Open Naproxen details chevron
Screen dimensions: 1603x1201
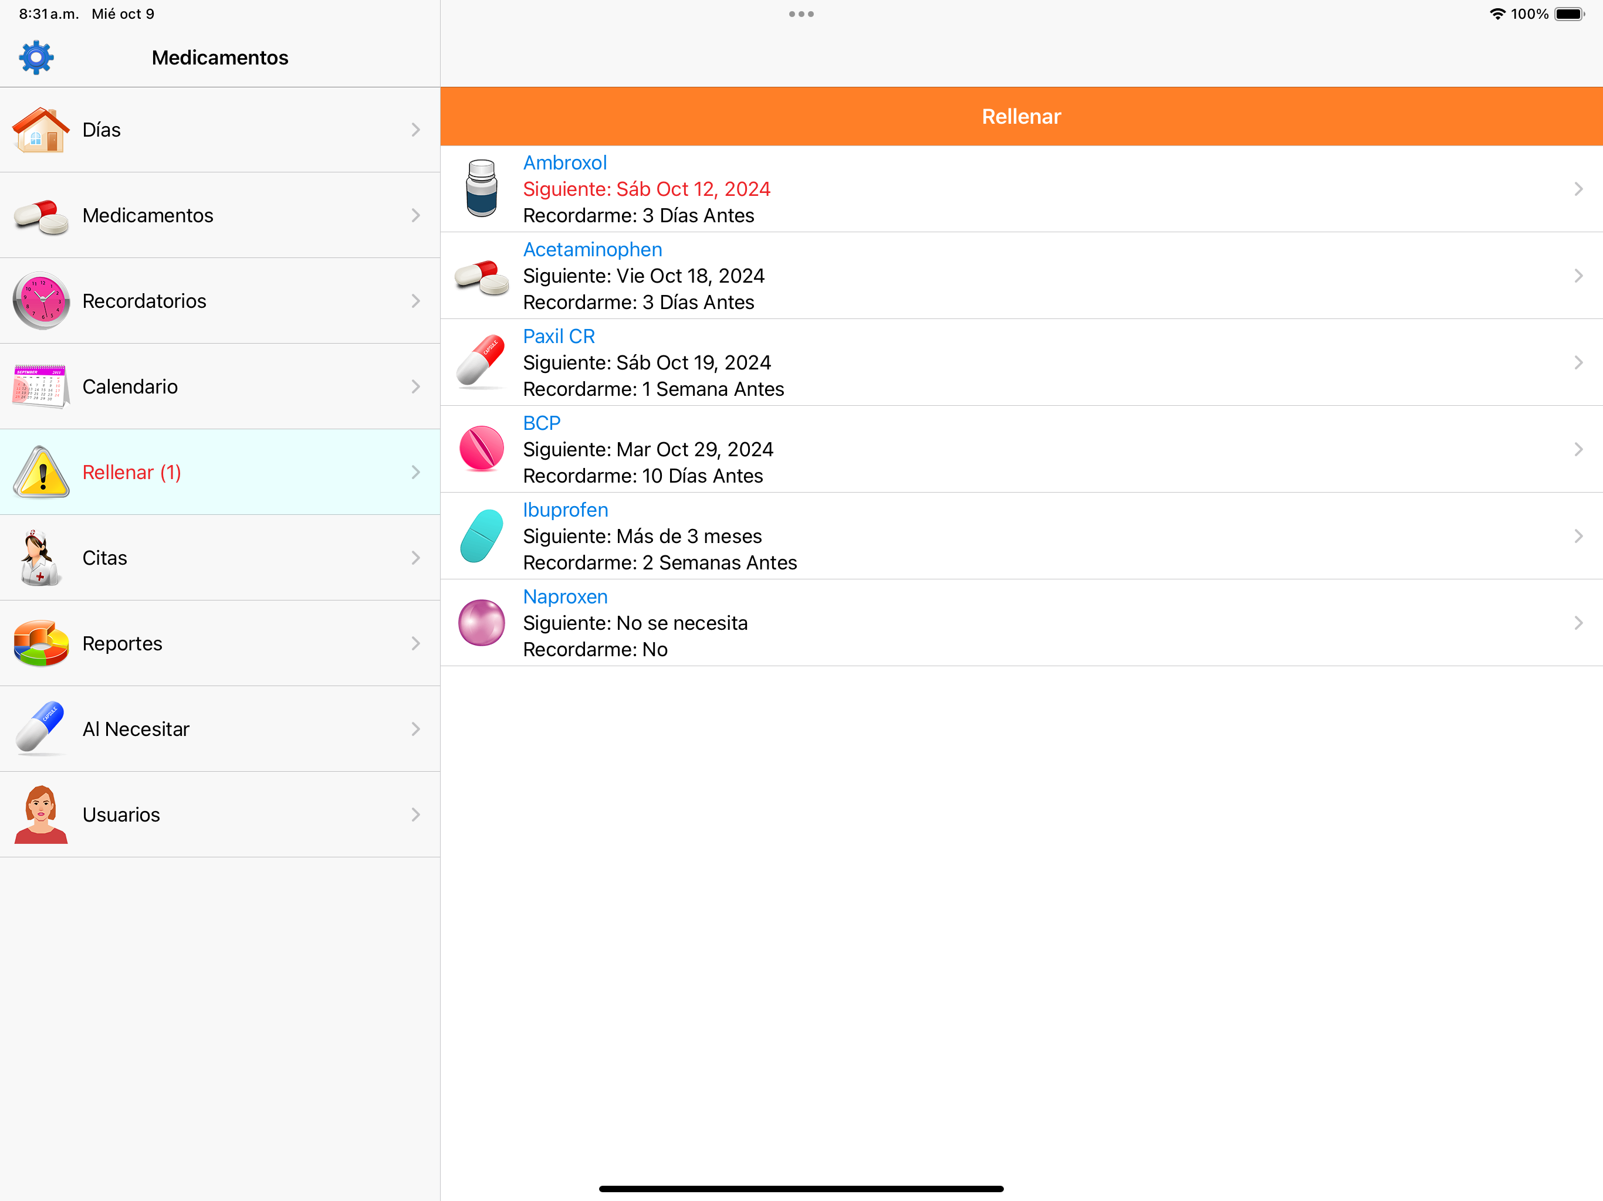(x=1578, y=623)
